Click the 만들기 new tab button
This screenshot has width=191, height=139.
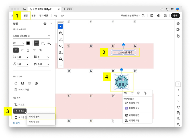click(68, 9)
